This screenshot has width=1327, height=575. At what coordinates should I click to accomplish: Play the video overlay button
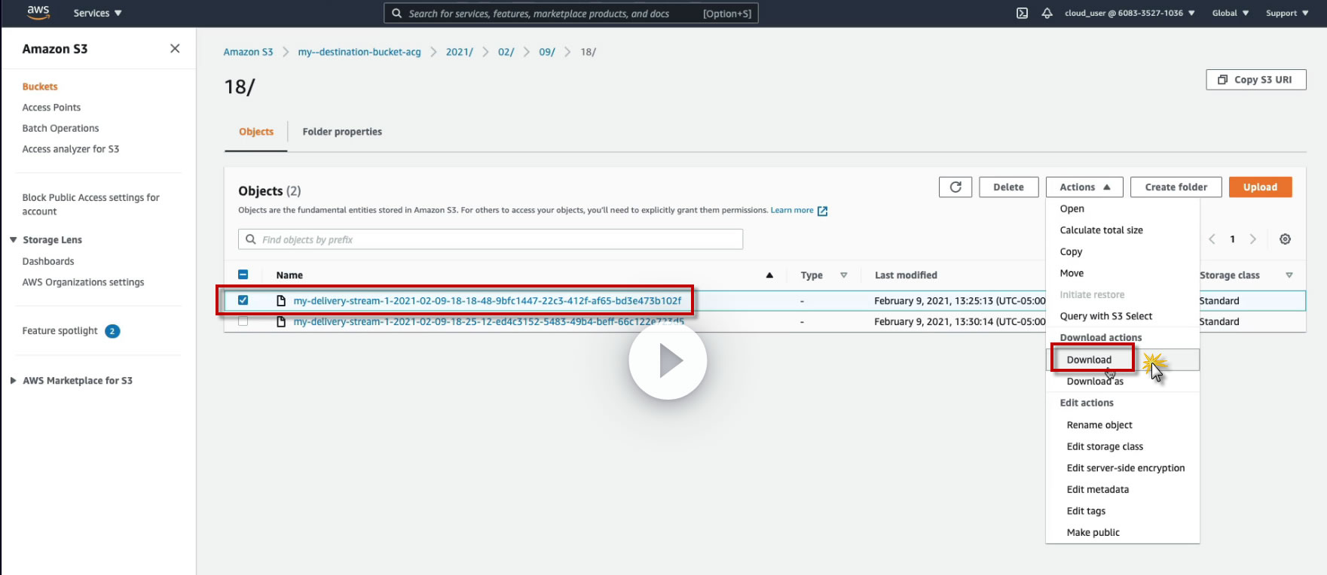(668, 361)
